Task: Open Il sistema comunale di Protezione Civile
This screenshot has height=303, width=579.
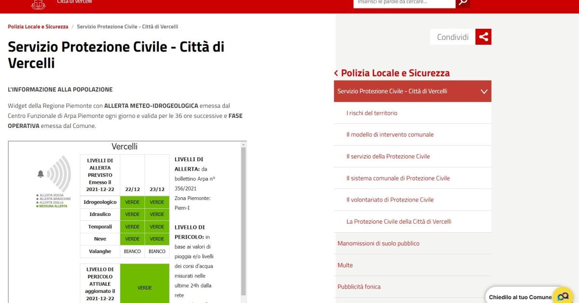Action: (398, 178)
